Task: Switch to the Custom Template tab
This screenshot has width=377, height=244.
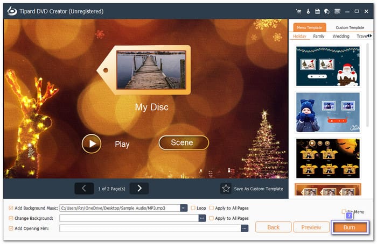Action: pos(350,27)
